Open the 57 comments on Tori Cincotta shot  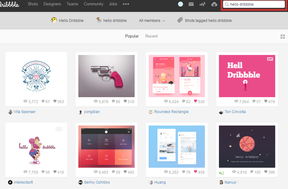point(256,102)
